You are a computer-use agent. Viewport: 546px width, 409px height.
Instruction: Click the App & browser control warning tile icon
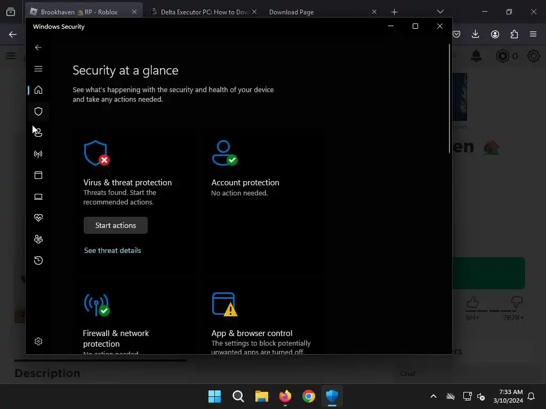[x=224, y=304]
